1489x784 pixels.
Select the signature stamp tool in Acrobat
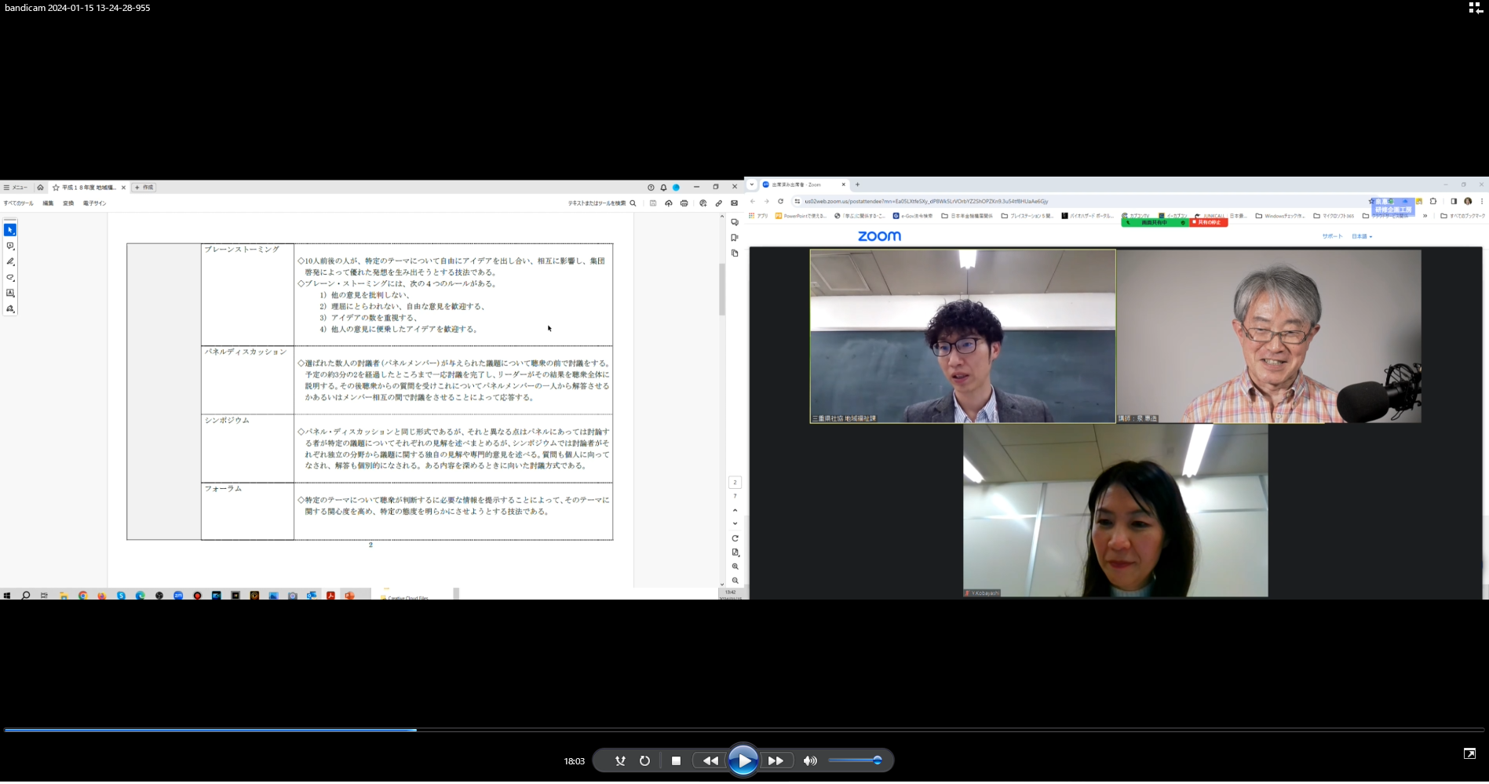(x=10, y=308)
